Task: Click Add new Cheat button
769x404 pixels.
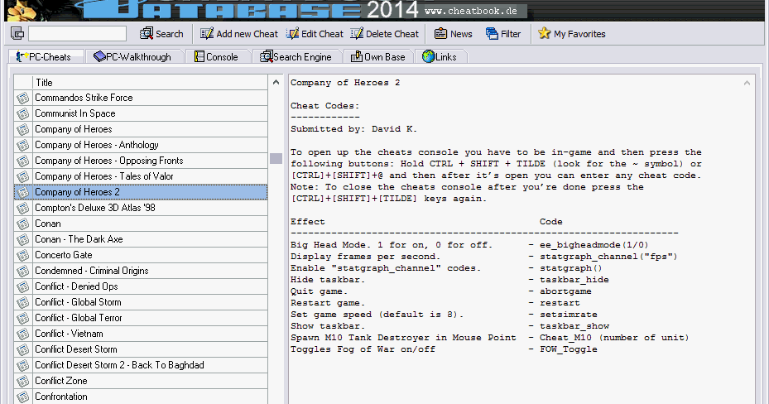Action: pyautogui.click(x=239, y=34)
